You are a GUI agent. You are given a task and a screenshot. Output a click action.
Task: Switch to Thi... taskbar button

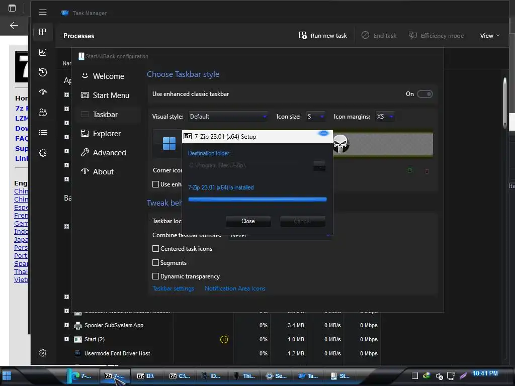click(x=244, y=376)
